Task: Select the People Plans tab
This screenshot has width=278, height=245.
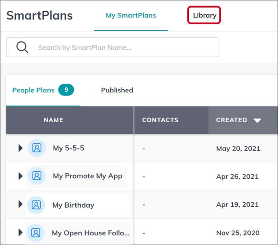Action: pos(33,90)
